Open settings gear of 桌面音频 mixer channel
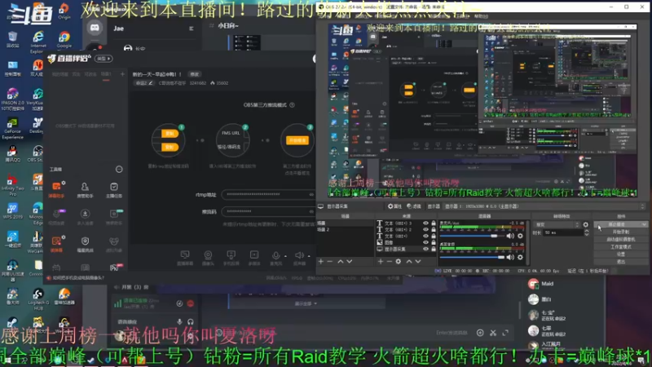This screenshot has width=652, height=367. tap(520, 257)
